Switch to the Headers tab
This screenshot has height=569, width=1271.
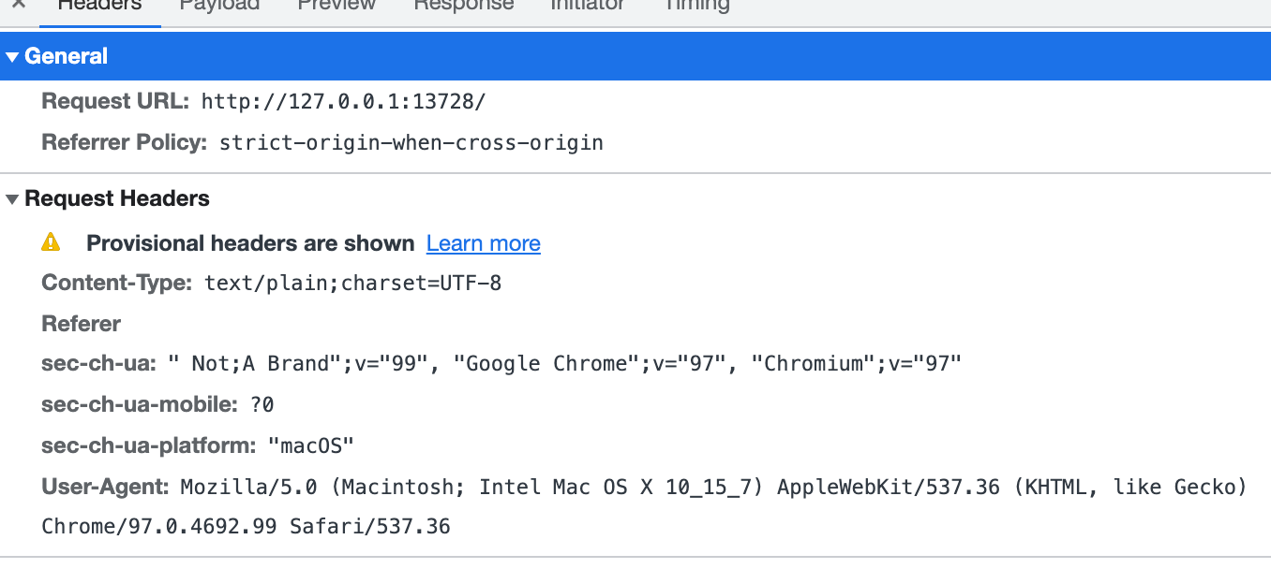(99, 6)
